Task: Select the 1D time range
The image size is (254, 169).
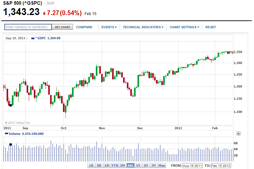Action: 91,166
